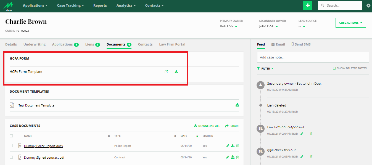Check the Dummy Police Report row checkbox
The width and height of the screenshot is (372, 165).
11,146
